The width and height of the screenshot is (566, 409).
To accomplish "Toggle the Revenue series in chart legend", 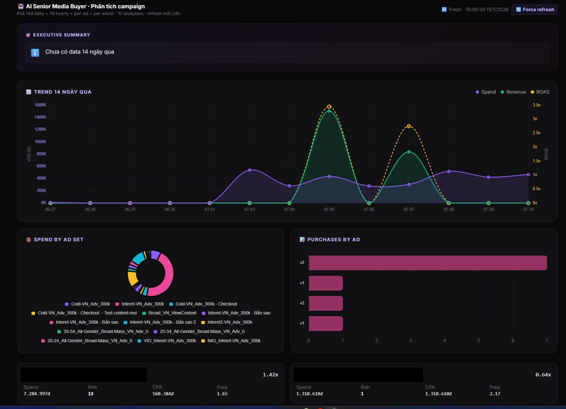I will pos(514,92).
